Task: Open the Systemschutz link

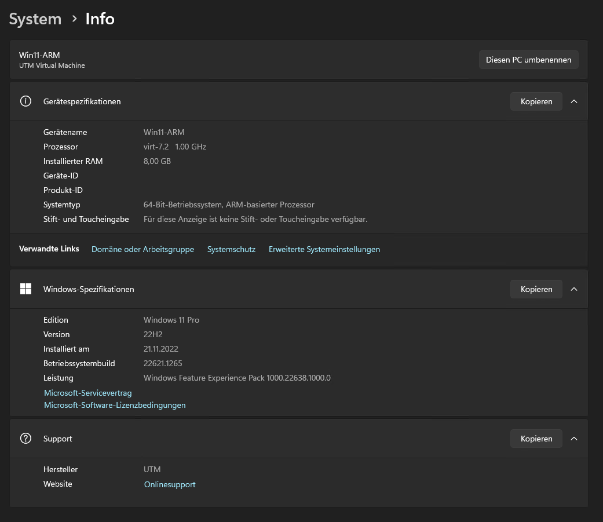Action: coord(231,250)
